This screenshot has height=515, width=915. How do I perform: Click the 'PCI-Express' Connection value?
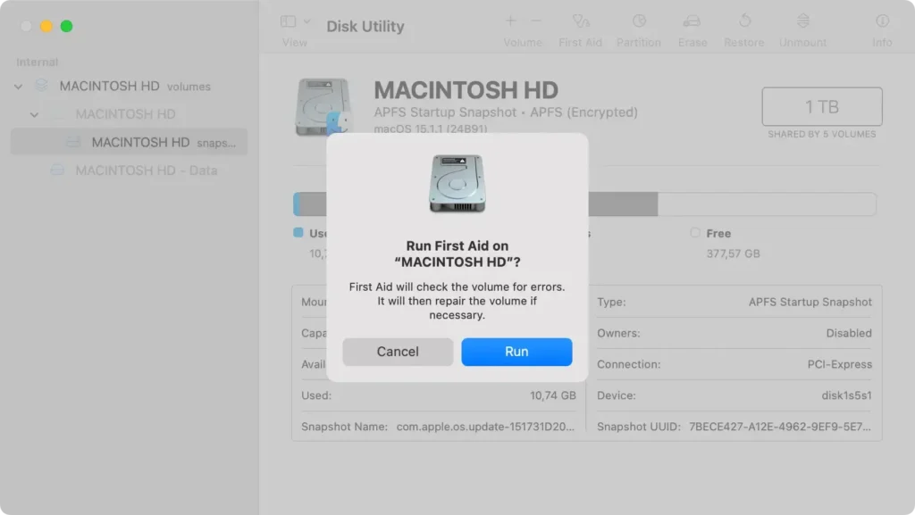tap(840, 364)
